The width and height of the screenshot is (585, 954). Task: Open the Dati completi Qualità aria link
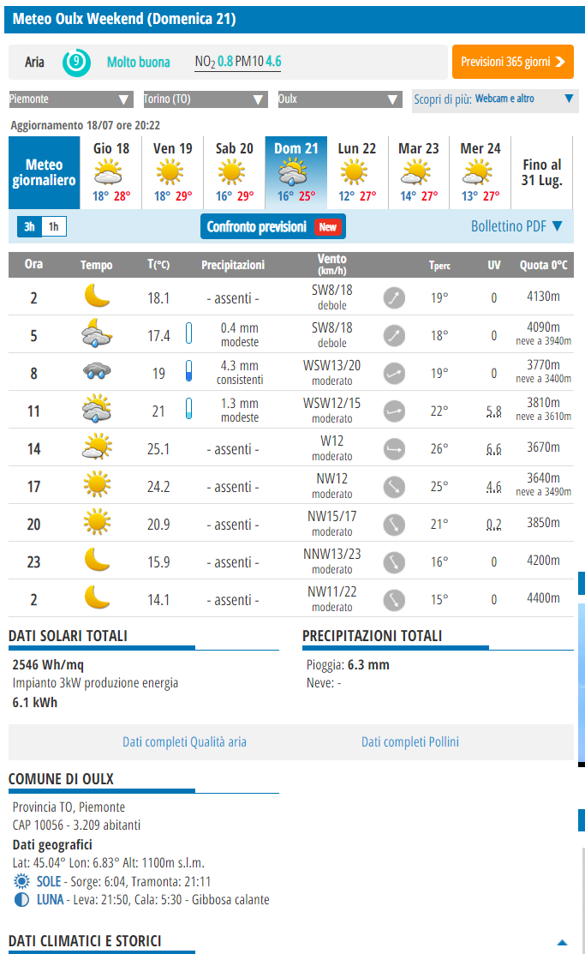coord(184,741)
